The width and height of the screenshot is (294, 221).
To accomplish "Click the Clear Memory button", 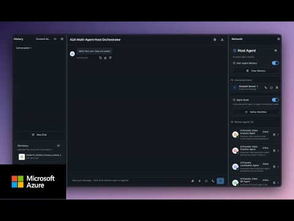I will (x=255, y=71).
